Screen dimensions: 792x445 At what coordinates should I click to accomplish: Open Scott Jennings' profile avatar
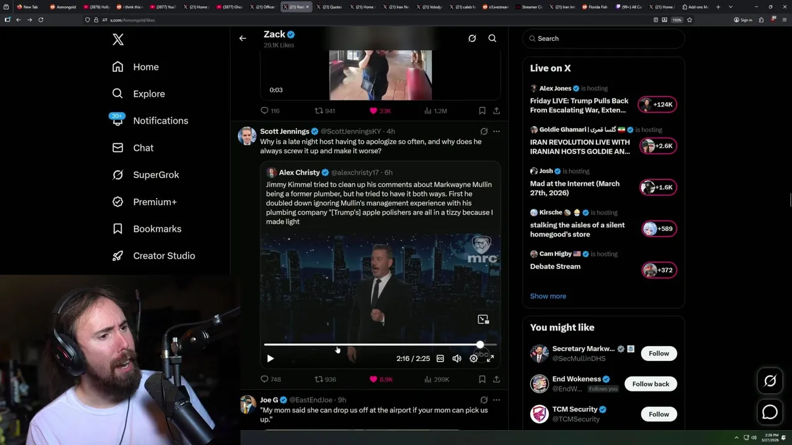[x=247, y=136]
